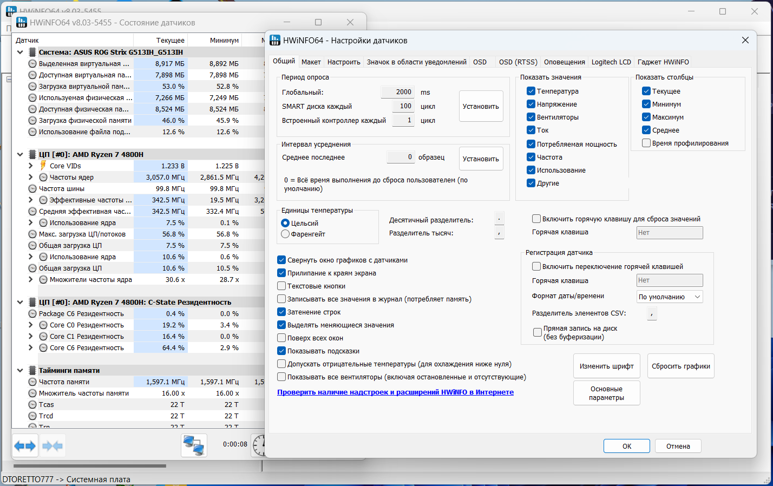Collapse the Система: ASUS ROG Strix group
Viewport: 773px width, 486px height.
(20, 52)
